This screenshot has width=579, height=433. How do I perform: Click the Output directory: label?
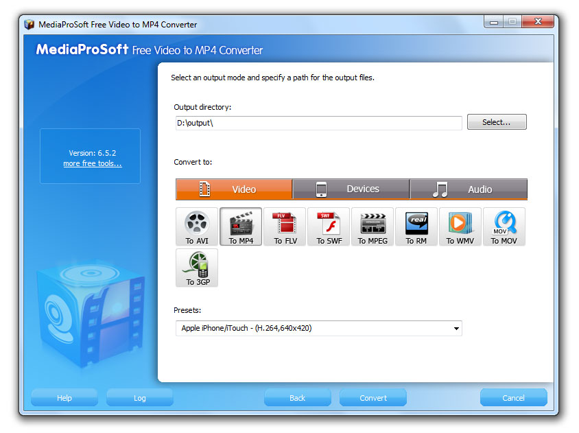(x=202, y=107)
